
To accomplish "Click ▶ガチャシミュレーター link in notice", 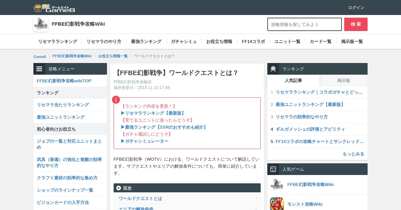I will (145, 141).
